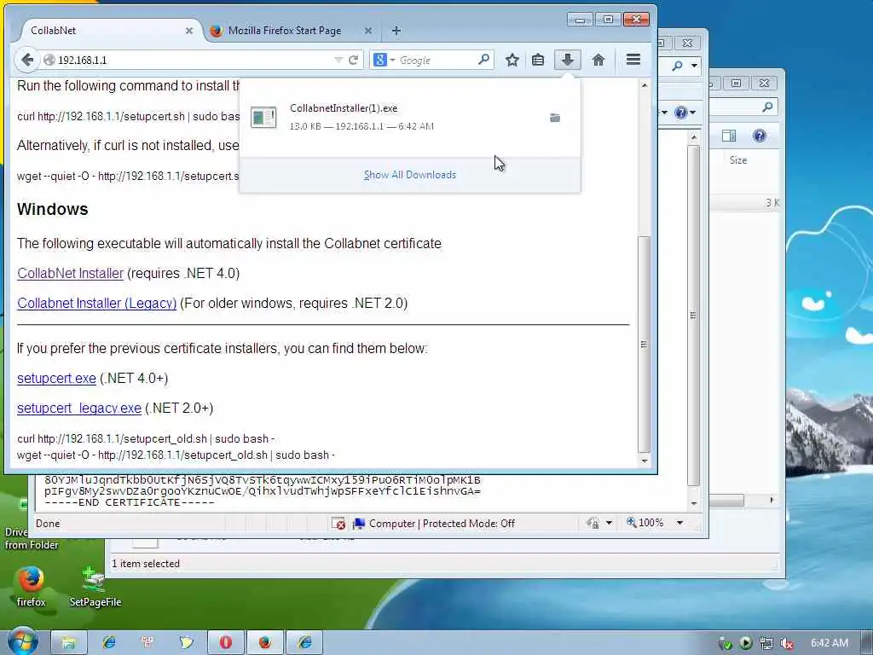Close Mozilla Firefox Start Page tab
The width and height of the screenshot is (873, 655).
click(368, 31)
